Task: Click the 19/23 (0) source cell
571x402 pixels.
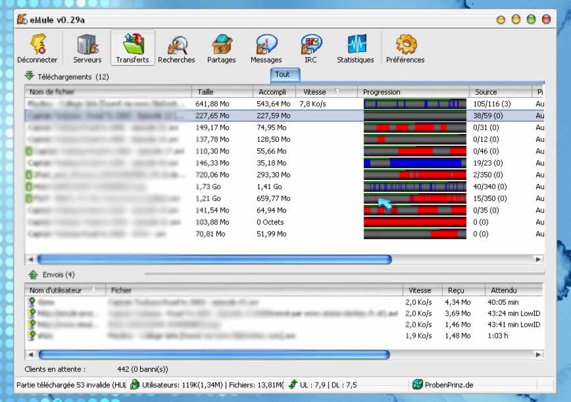Action: [x=488, y=163]
